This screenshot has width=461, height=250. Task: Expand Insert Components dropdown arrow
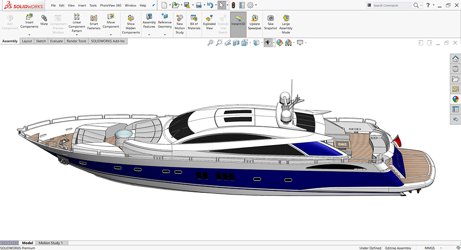[29, 35]
